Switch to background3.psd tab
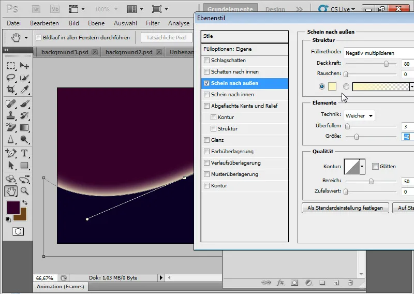The image size is (414, 294). [65, 52]
